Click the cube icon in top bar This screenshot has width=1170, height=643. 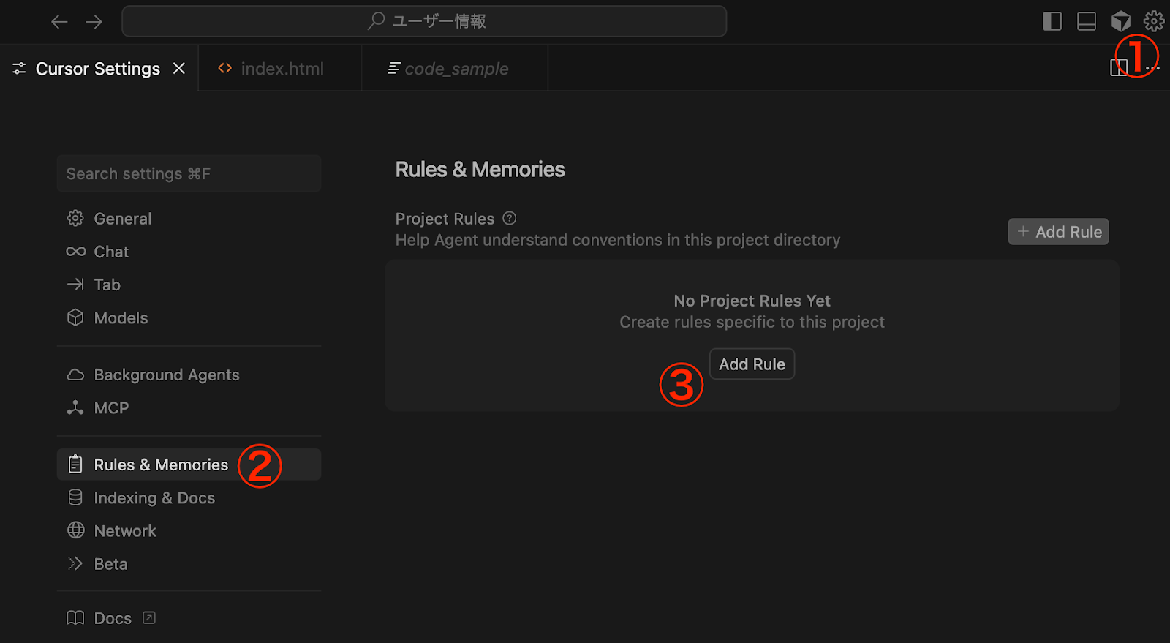tap(1120, 21)
